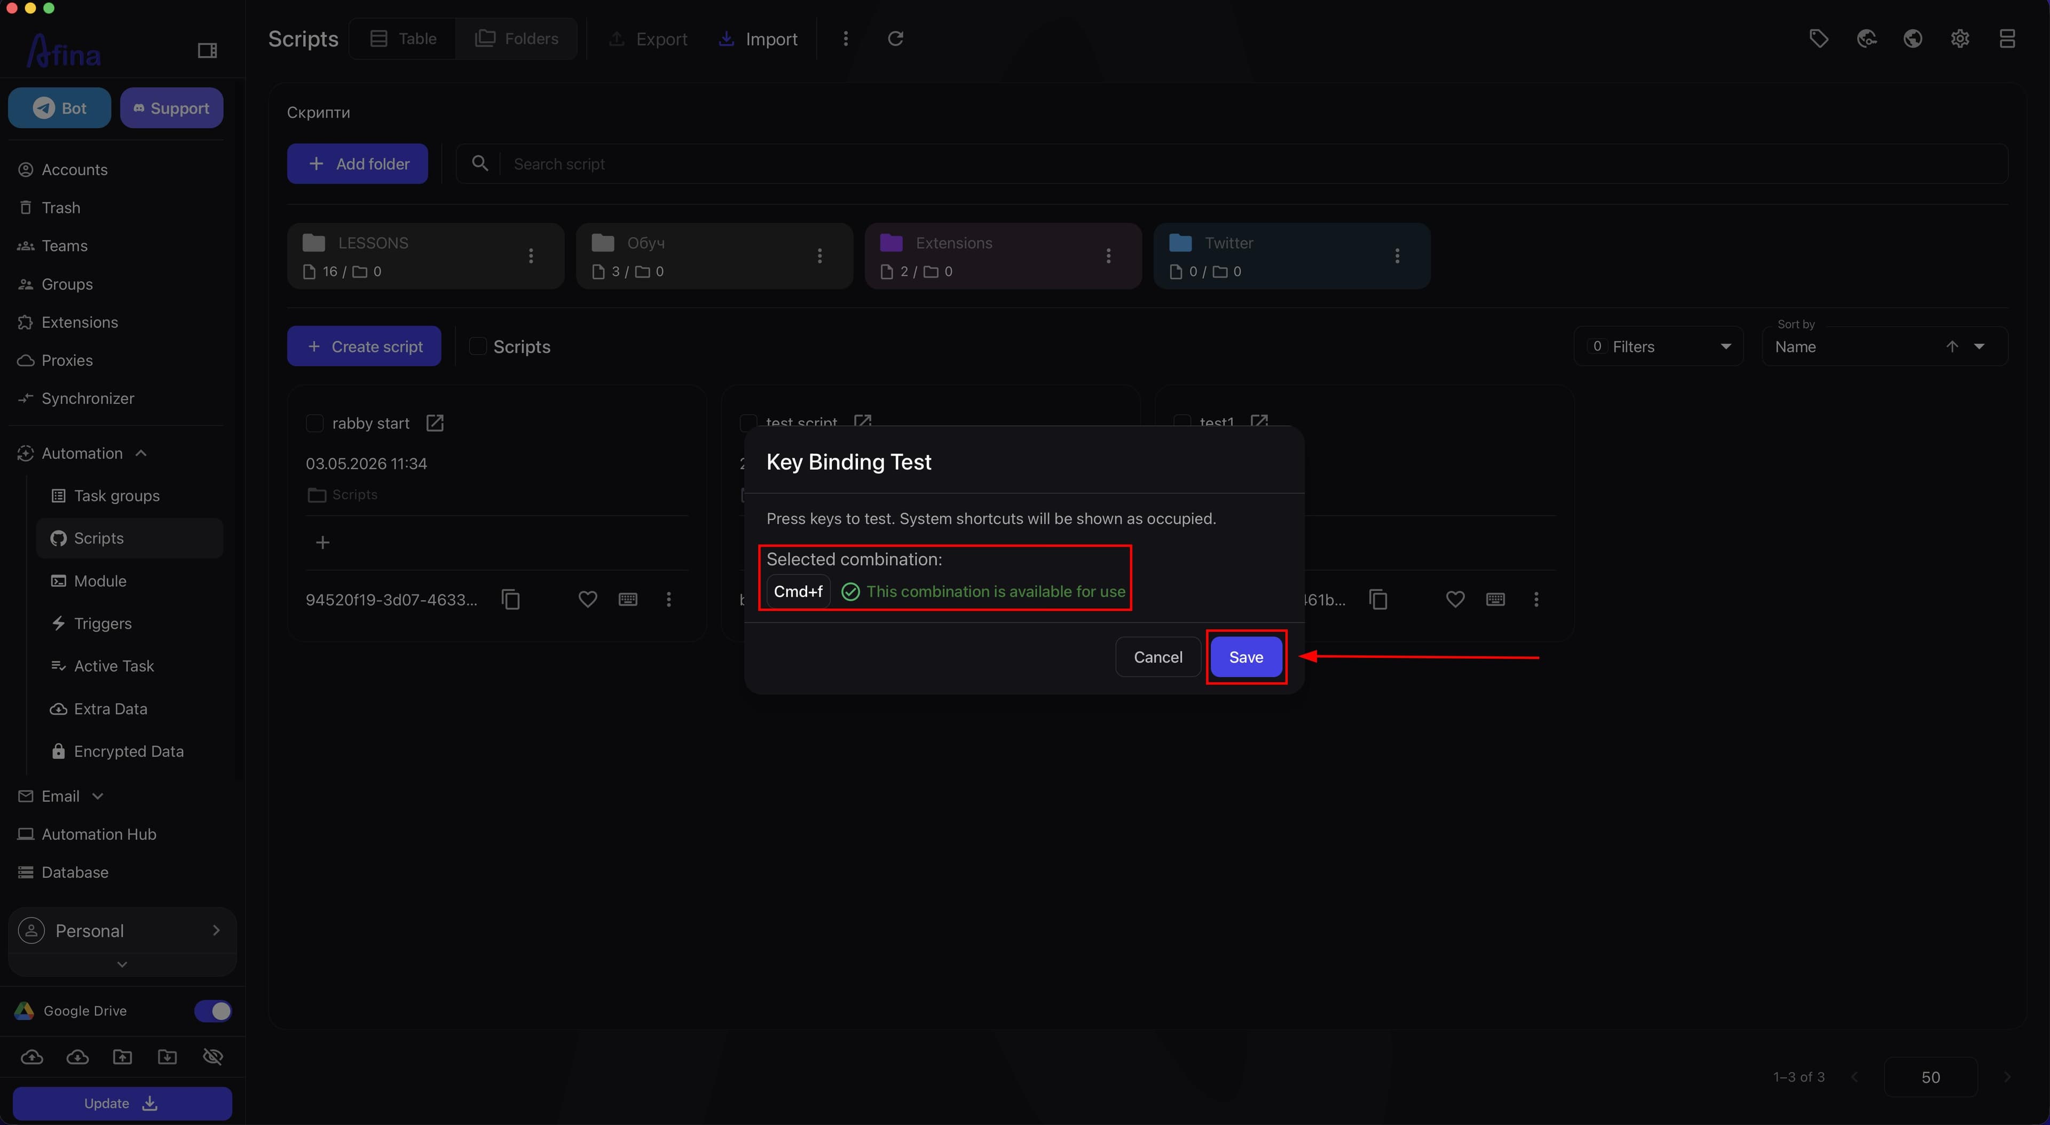Expand the chevron below Personal
Screen dimensions: 2050x1125
coord(122,964)
